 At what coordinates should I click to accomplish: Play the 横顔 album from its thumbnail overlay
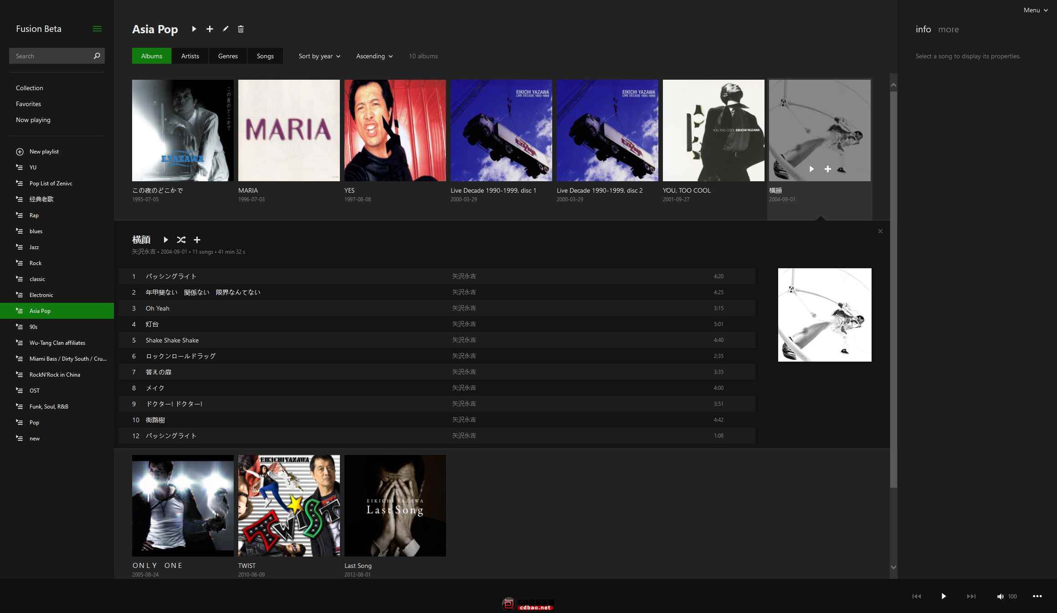pos(811,169)
